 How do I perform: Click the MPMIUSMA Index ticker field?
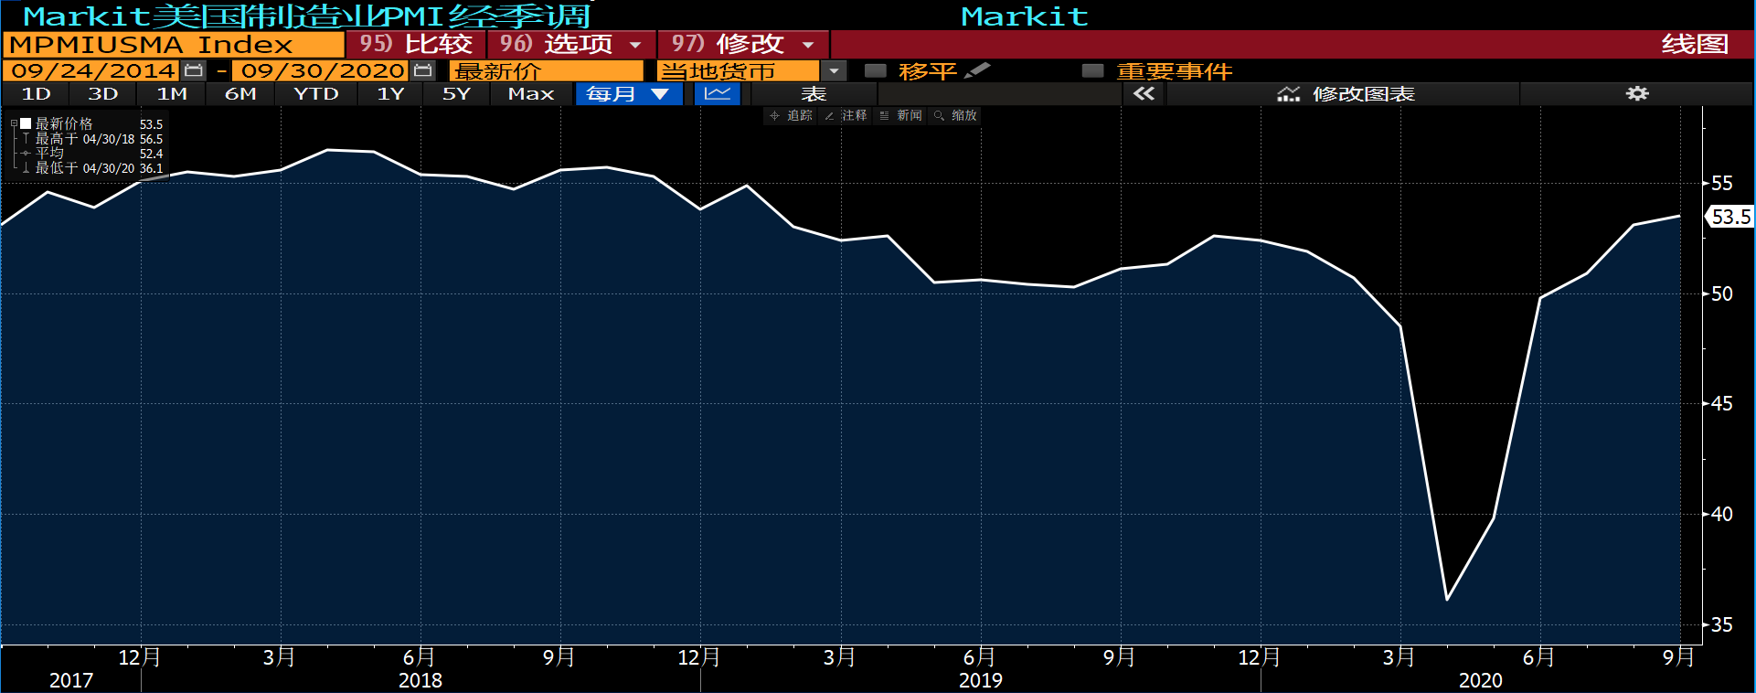pos(174,44)
